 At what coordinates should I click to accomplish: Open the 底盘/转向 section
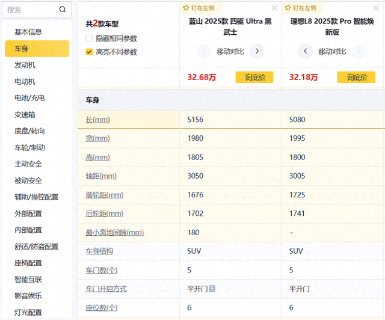pyautogui.click(x=29, y=131)
